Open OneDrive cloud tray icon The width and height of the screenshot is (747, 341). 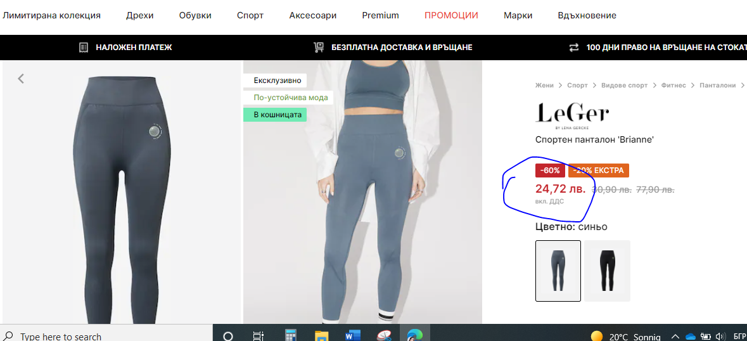click(691, 336)
